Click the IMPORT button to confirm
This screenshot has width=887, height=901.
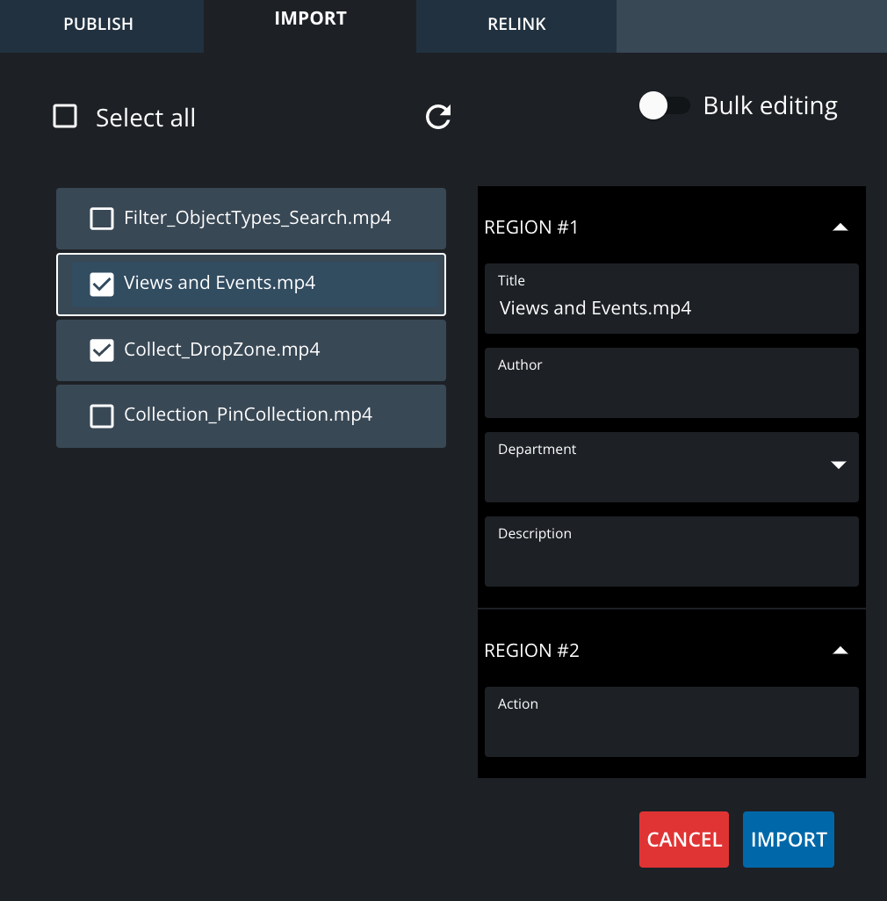[x=788, y=839]
